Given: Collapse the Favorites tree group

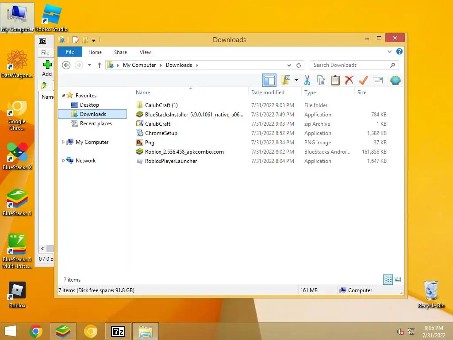Looking at the screenshot, I should coord(63,95).
